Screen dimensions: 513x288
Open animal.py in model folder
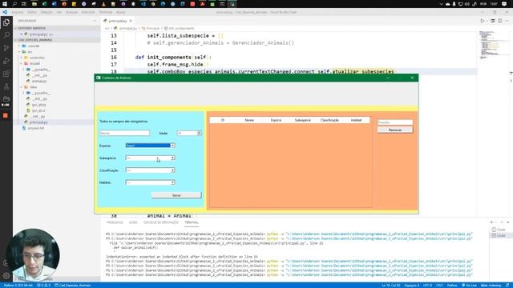pos(39,82)
